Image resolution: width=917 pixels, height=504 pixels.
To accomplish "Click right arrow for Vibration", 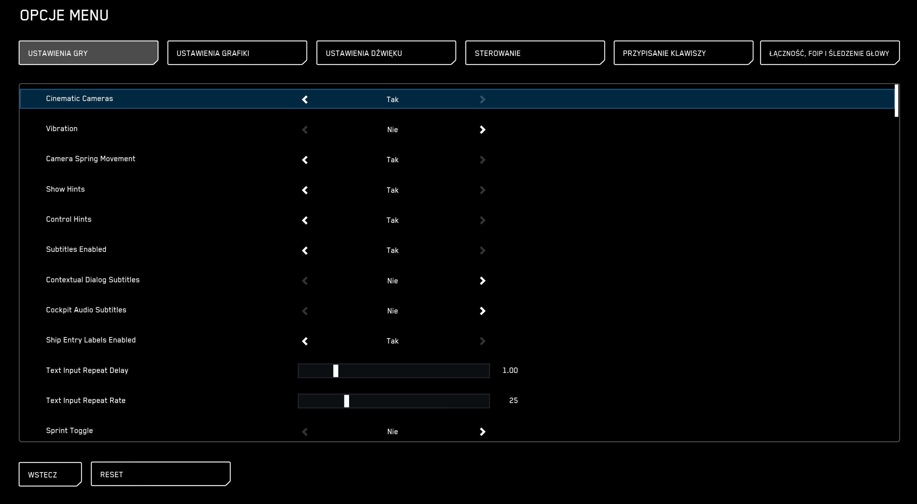I will tap(483, 130).
